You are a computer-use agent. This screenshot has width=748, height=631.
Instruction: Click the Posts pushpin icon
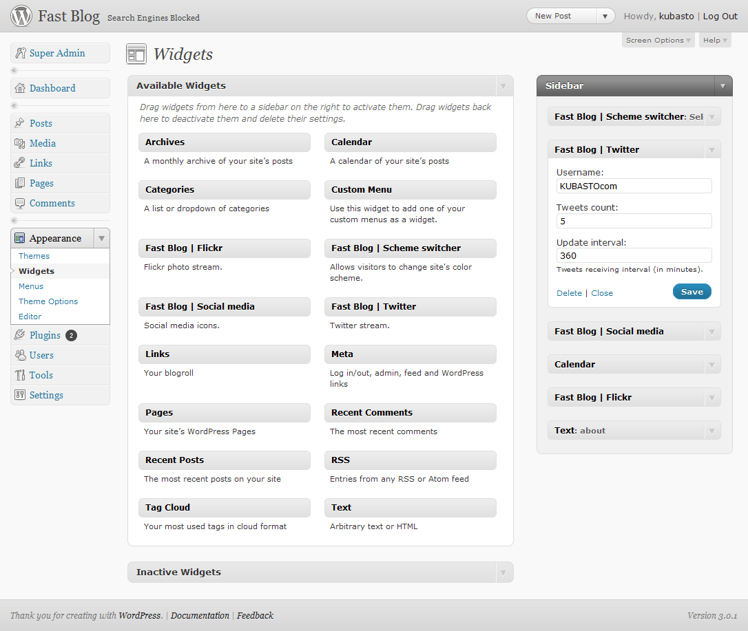click(x=20, y=123)
